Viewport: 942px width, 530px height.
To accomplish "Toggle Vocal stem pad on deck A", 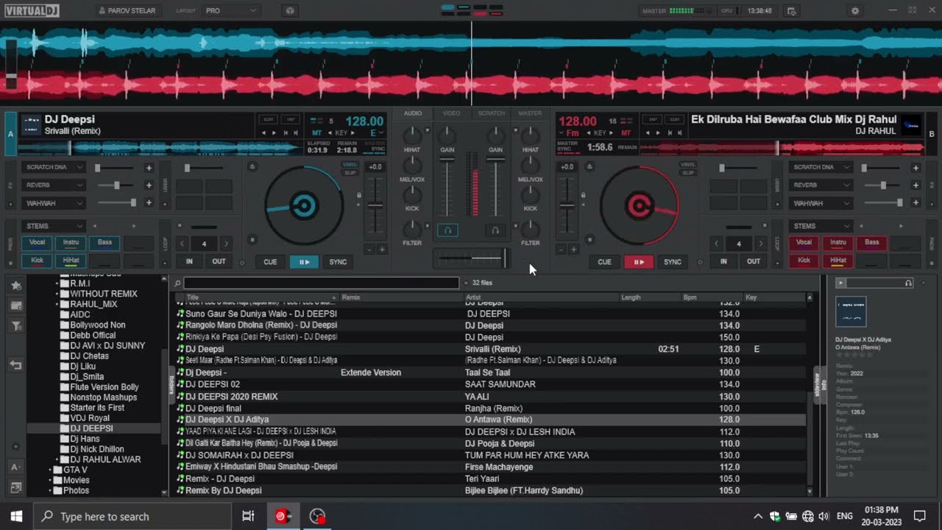I will 37,242.
